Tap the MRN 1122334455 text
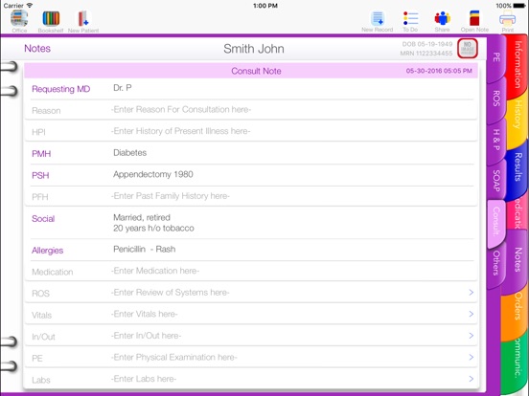This screenshot has width=529, height=396. pos(426,54)
